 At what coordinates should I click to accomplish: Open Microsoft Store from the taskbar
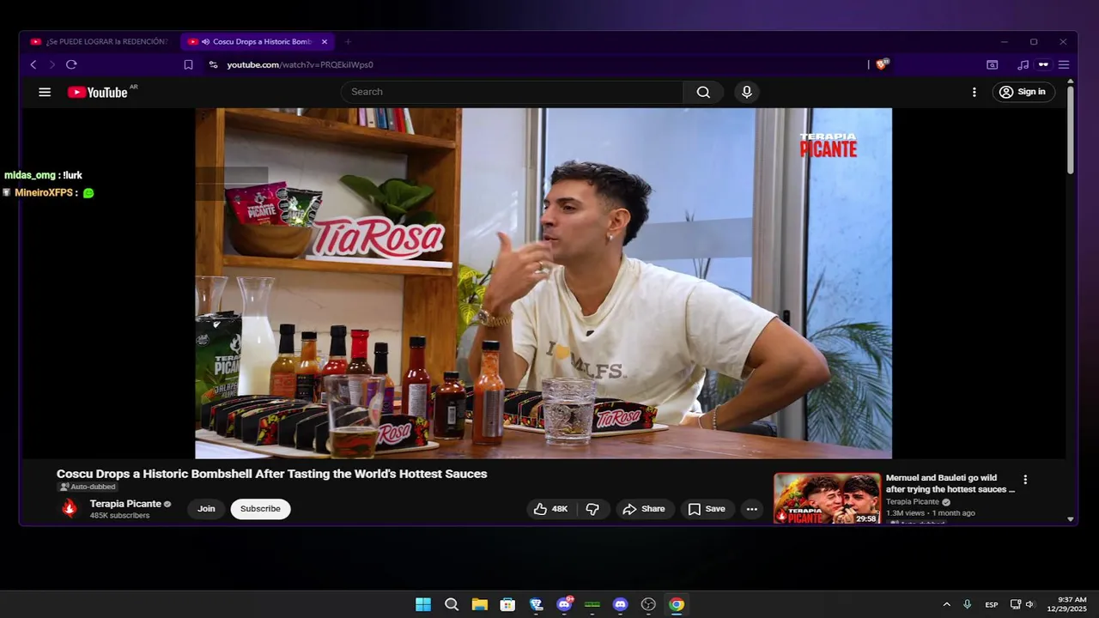pos(507,604)
